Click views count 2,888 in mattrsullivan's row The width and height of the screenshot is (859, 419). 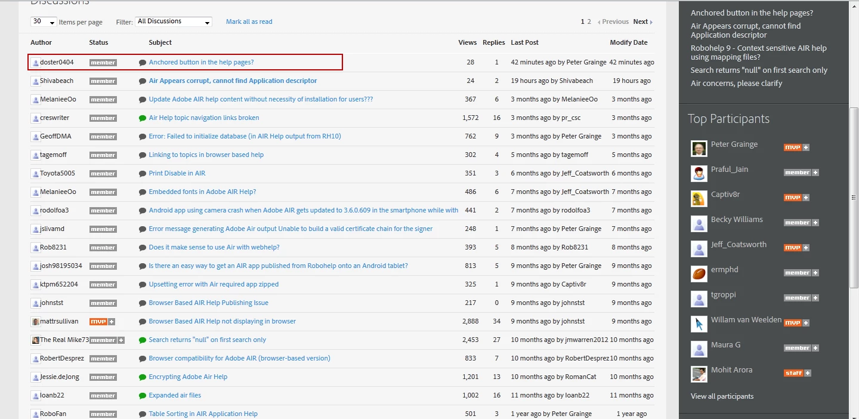[471, 321]
